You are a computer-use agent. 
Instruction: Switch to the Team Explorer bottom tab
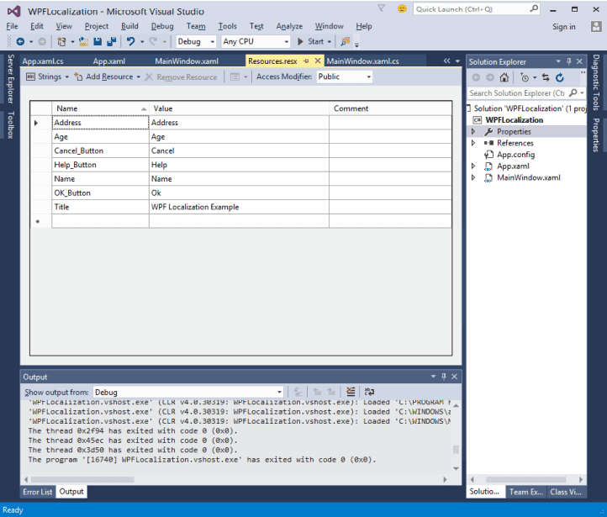point(525,492)
